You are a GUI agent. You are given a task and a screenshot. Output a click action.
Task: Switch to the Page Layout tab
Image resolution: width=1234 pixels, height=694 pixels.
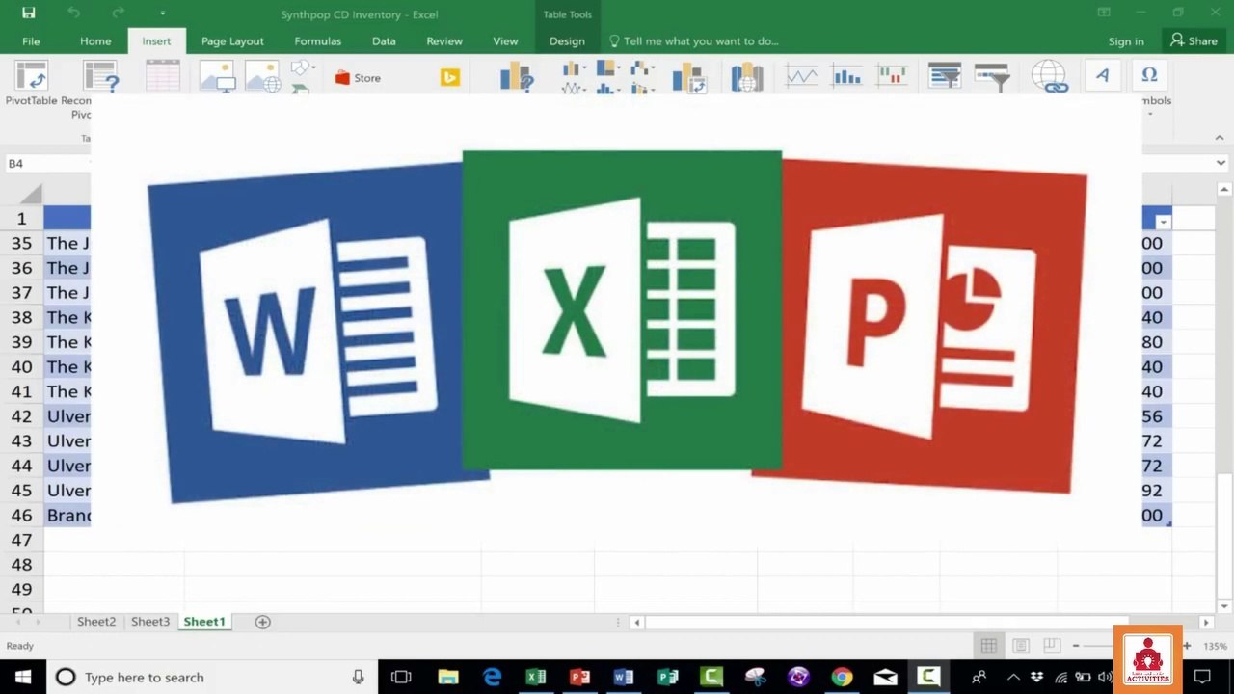point(232,41)
